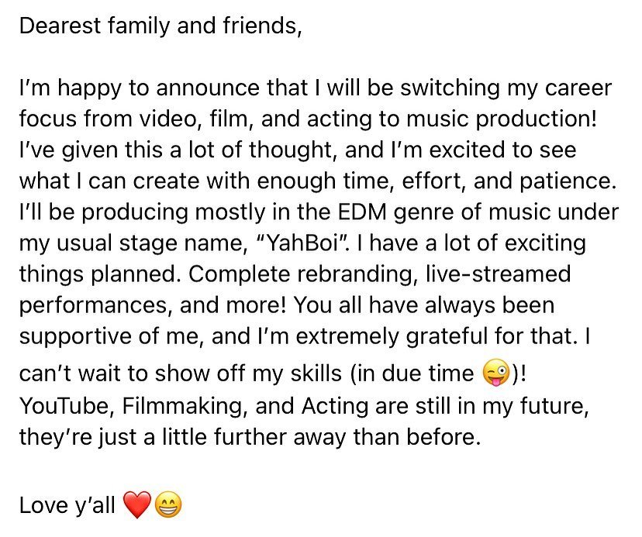Click the phrase "music production!"
The height and width of the screenshot is (537, 642).
[x=502, y=119]
